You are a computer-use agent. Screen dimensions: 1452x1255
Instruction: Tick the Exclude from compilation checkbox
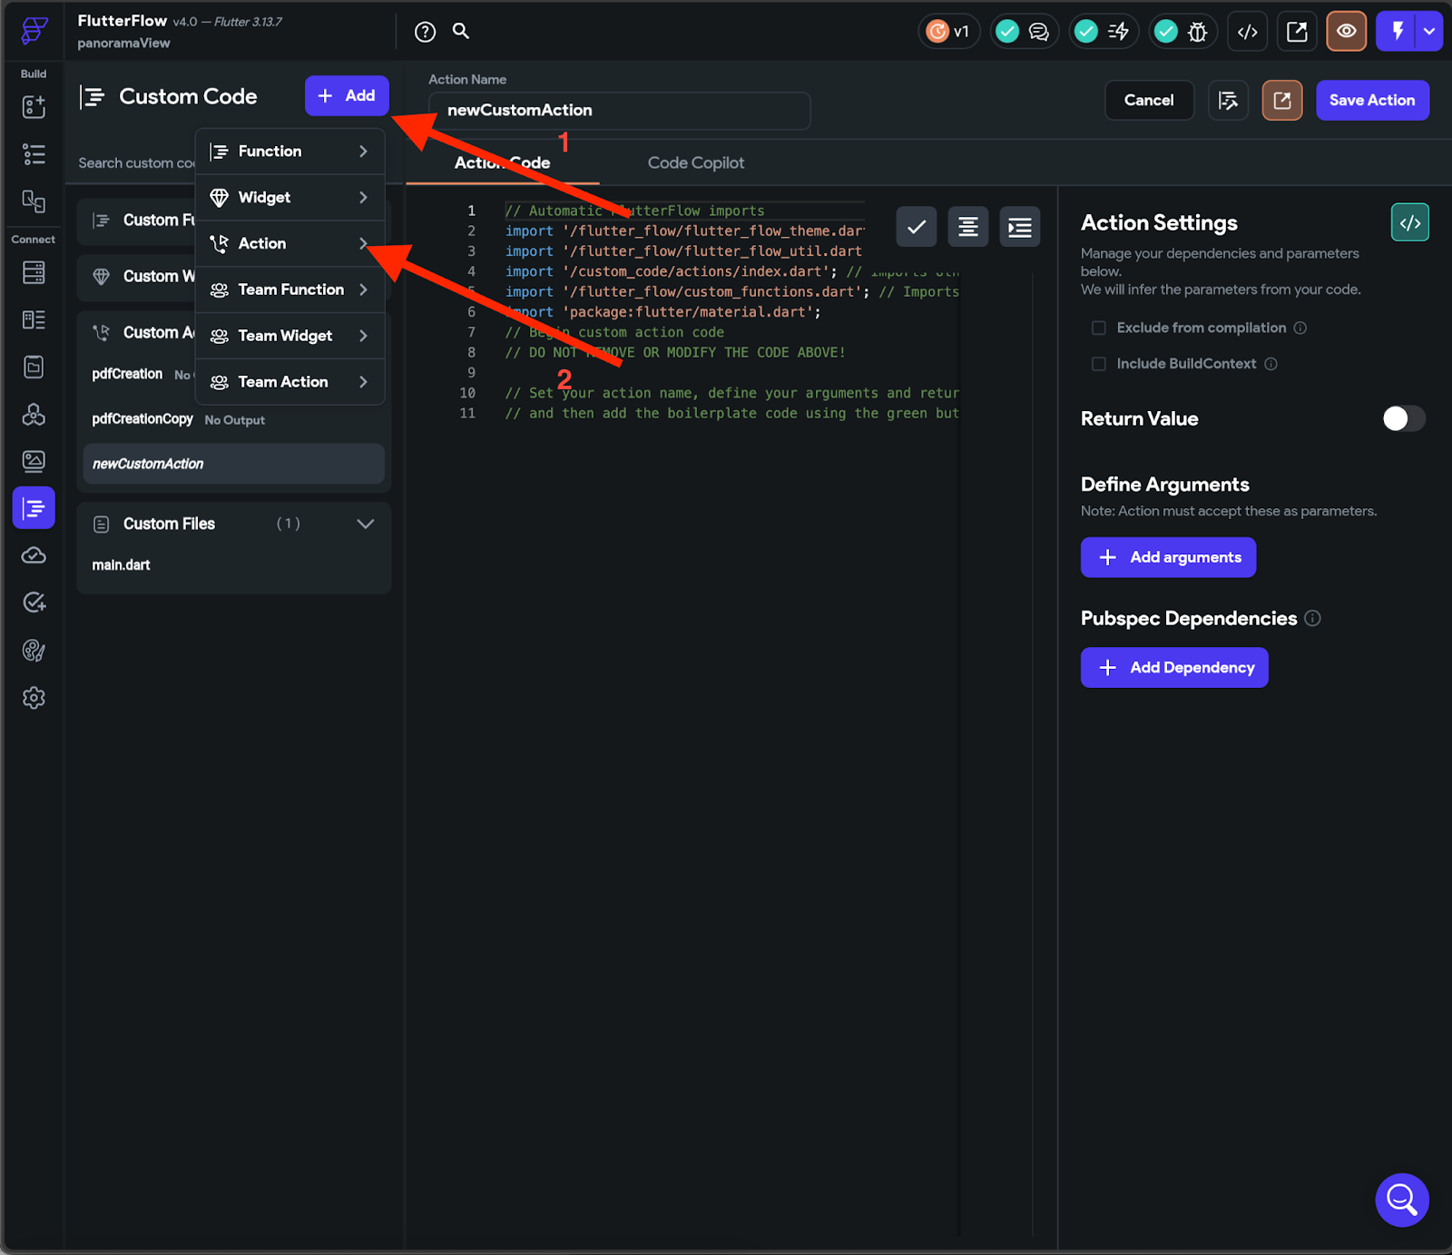coord(1099,328)
